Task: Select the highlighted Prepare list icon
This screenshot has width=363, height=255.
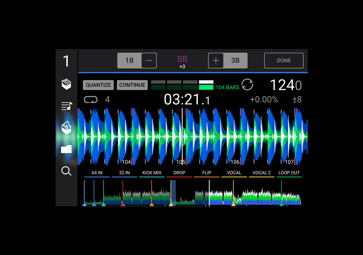Action: [x=66, y=127]
